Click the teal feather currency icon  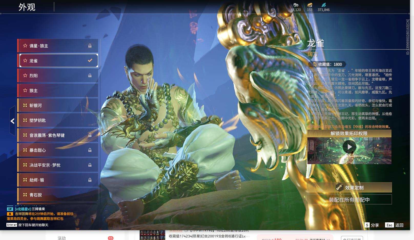[324, 5]
